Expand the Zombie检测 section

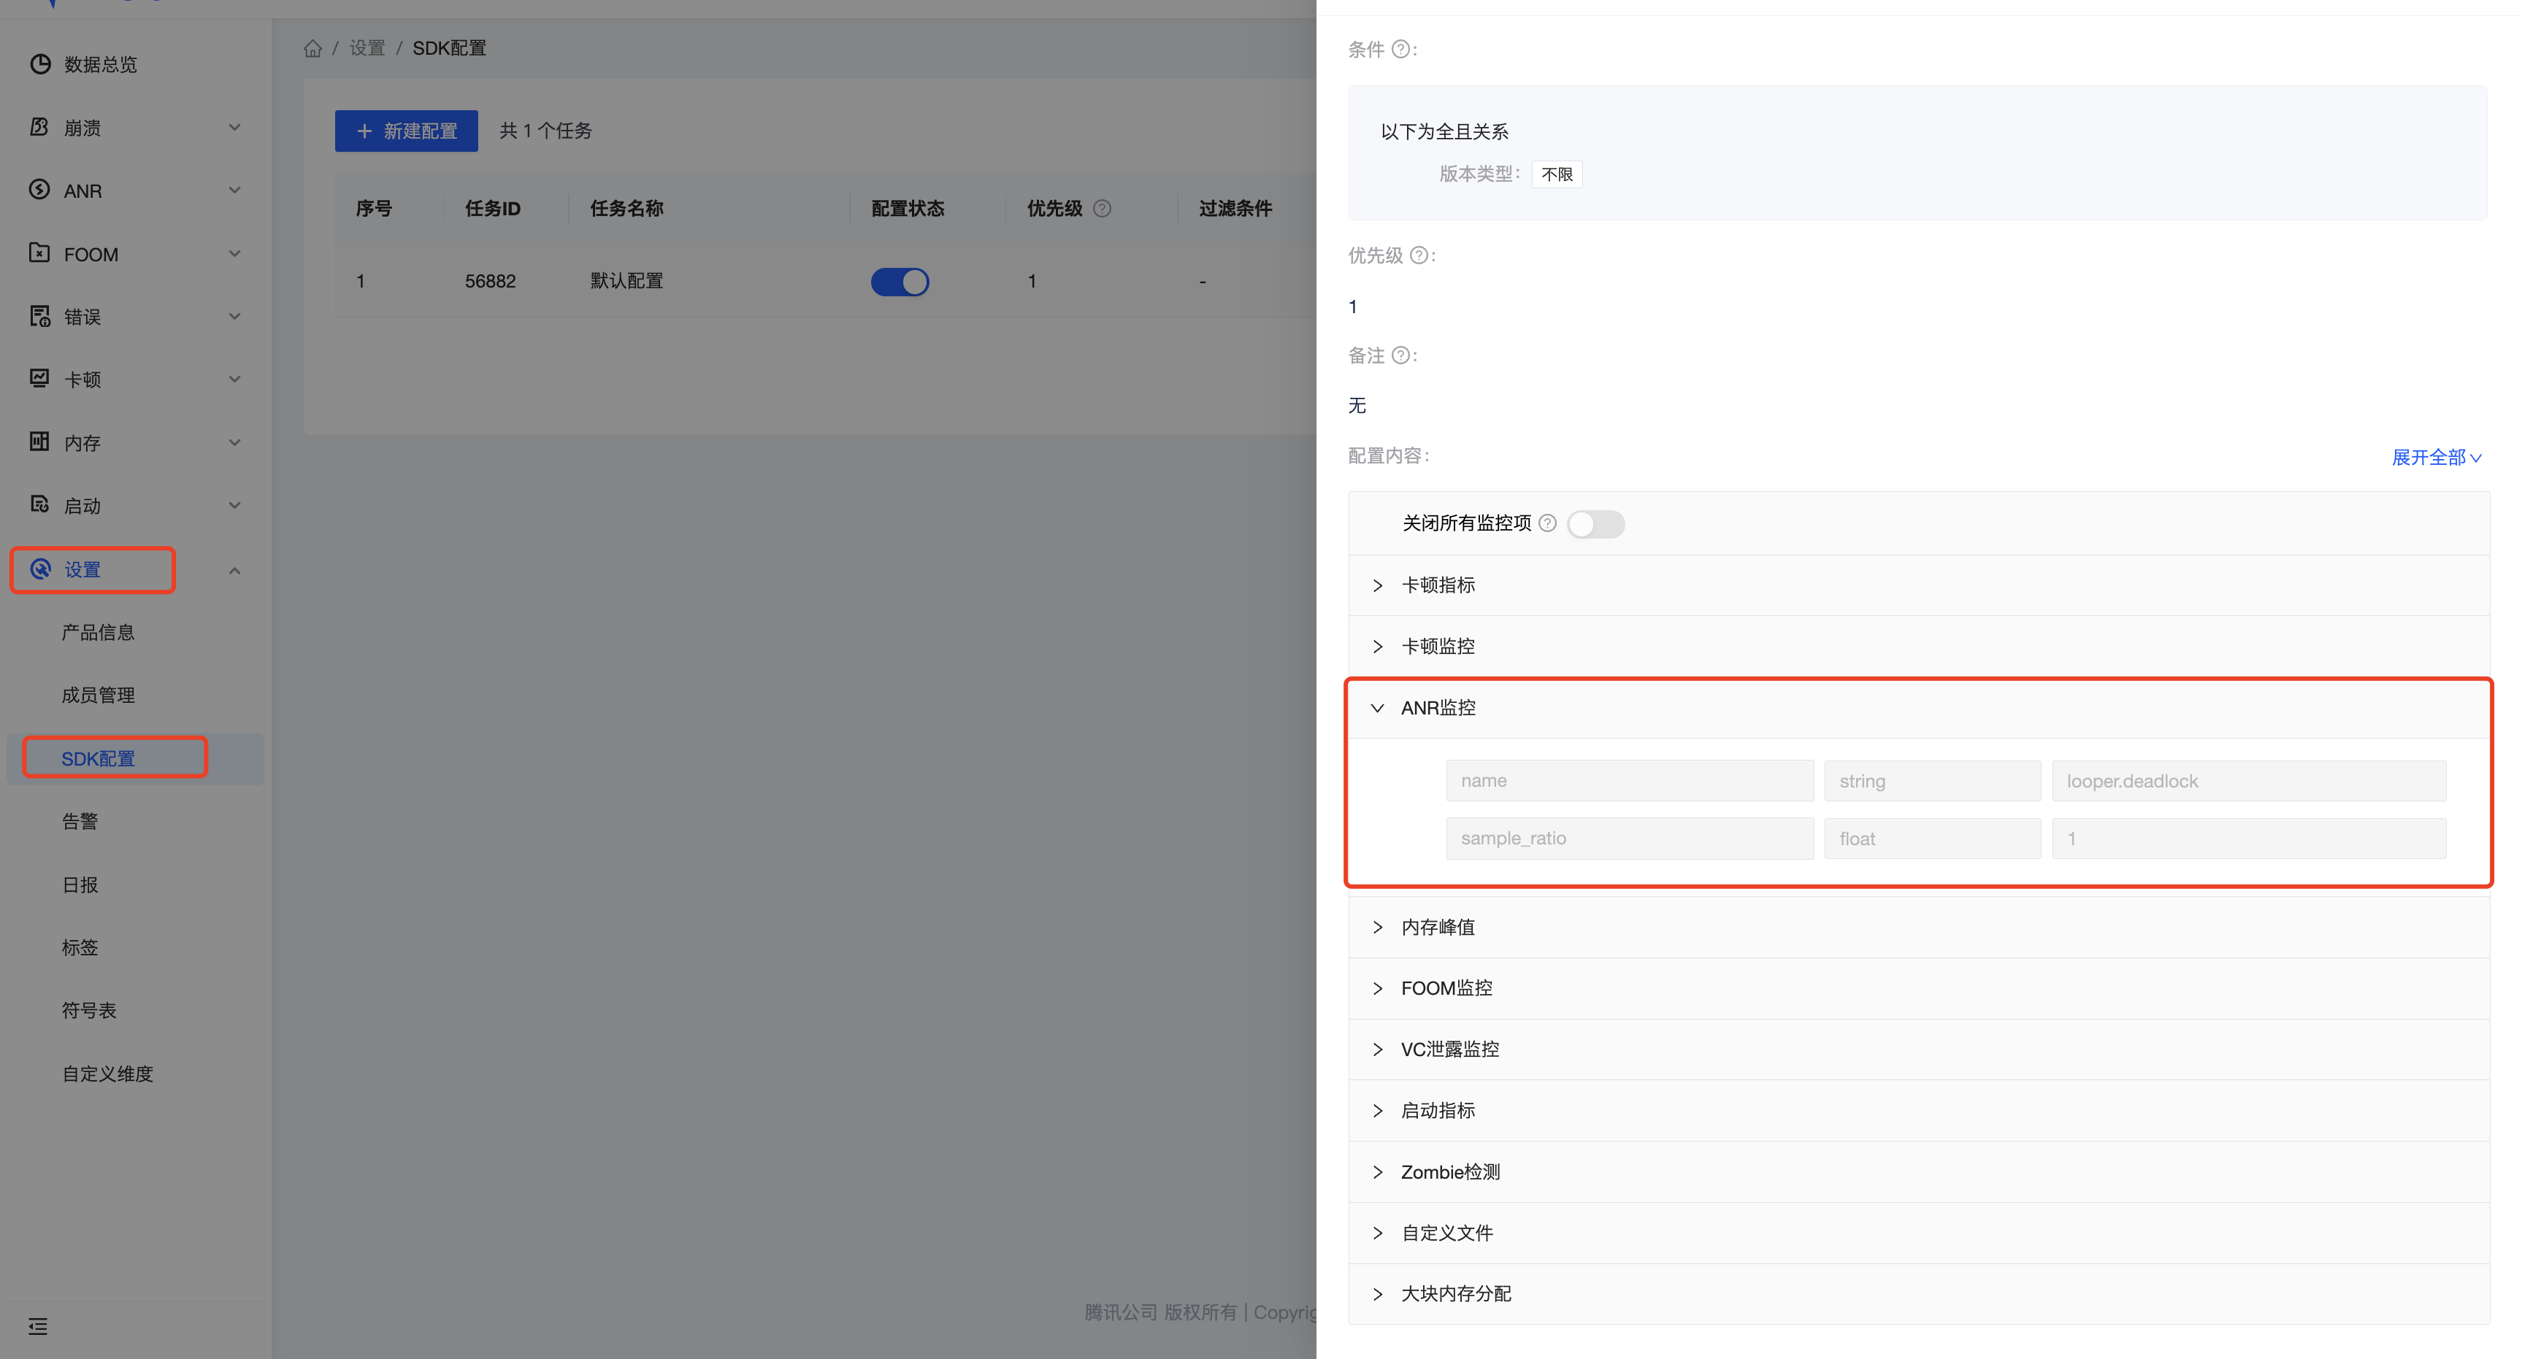tap(1919, 1172)
